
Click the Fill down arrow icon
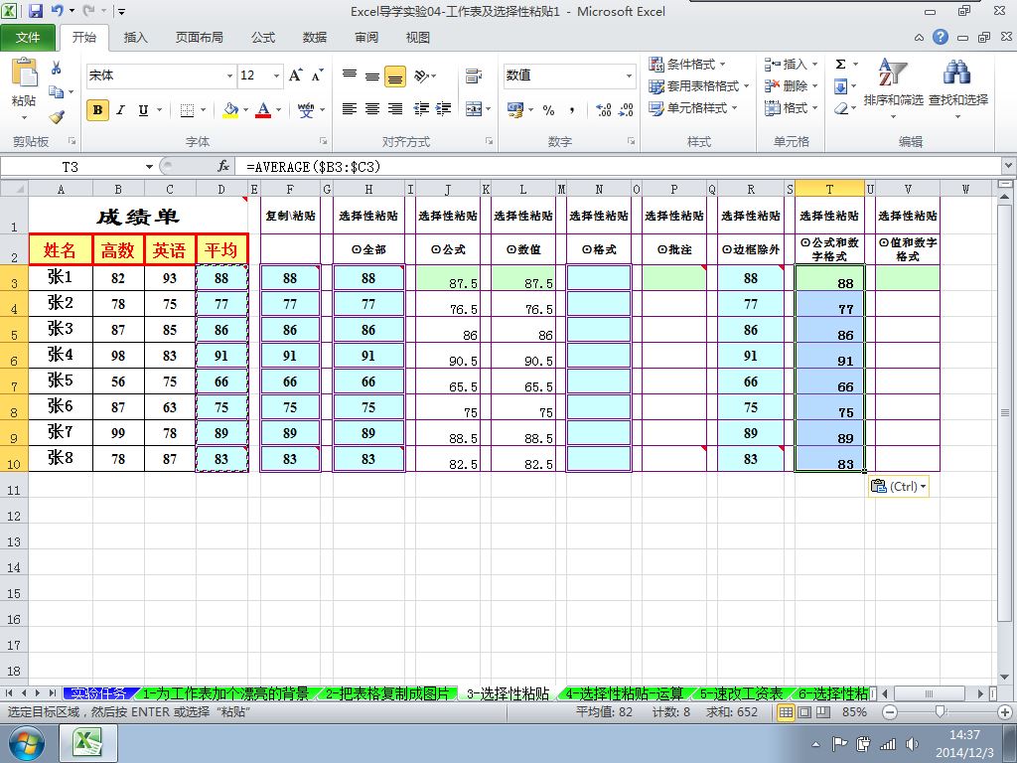[840, 86]
